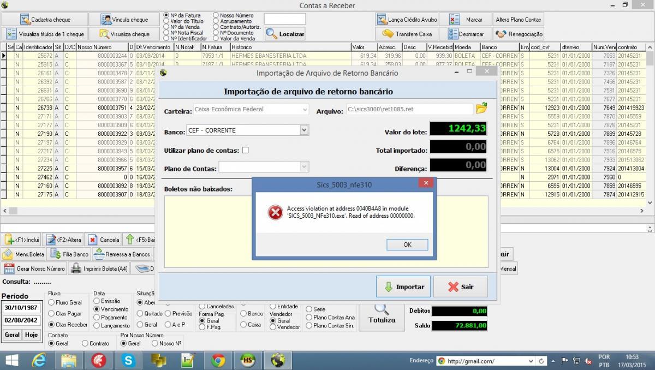Image resolution: width=655 pixels, height=370 pixels.
Task: Click the Nosso Número column header
Action: (102, 47)
